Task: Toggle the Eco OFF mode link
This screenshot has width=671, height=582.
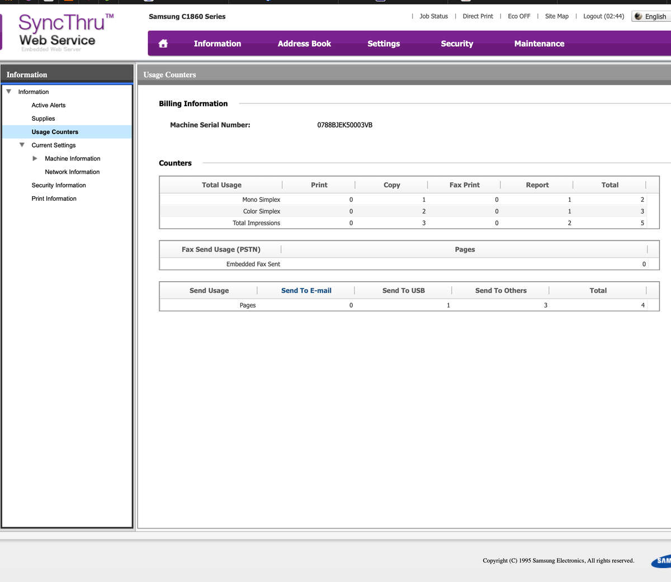Action: coord(519,16)
